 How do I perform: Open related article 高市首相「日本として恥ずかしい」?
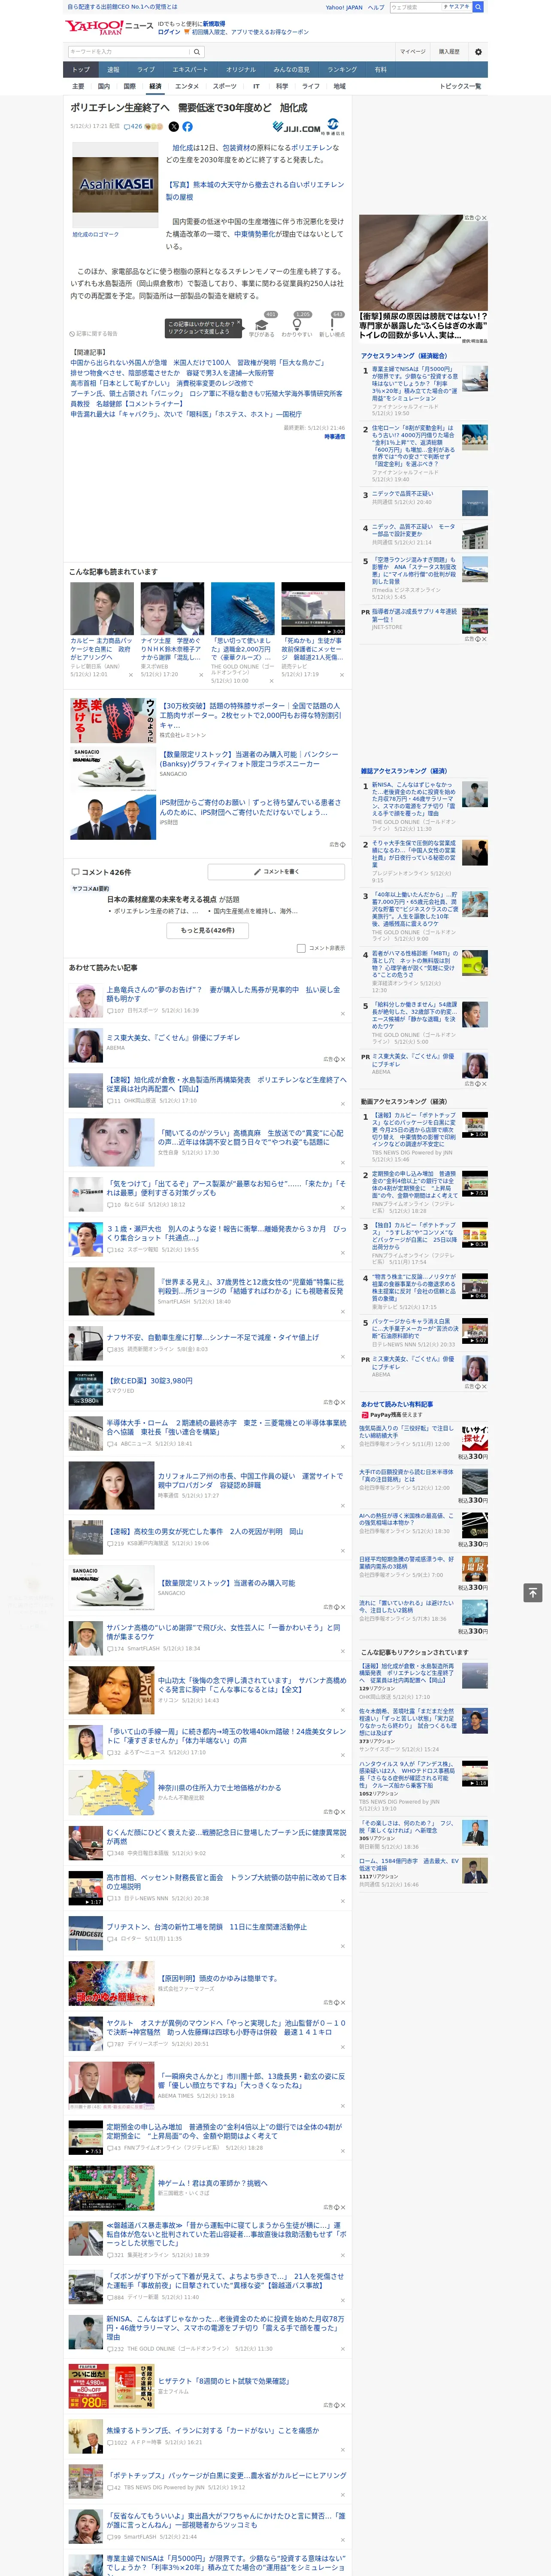point(162,383)
